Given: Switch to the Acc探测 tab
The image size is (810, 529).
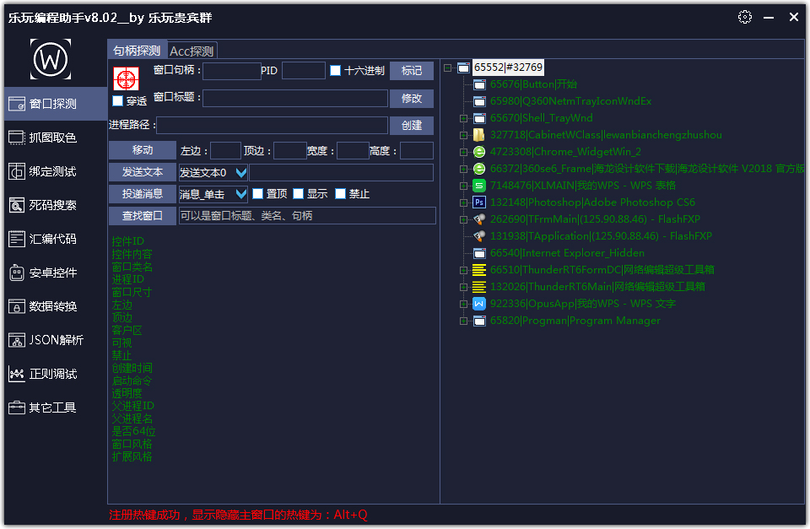Looking at the screenshot, I should pos(192,51).
